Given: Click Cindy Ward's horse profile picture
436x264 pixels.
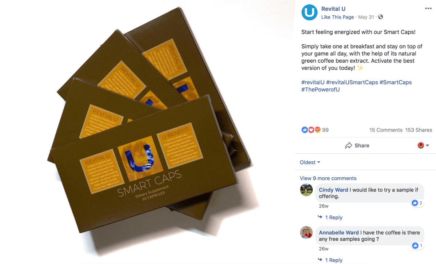Looking at the screenshot, I should 306,190.
